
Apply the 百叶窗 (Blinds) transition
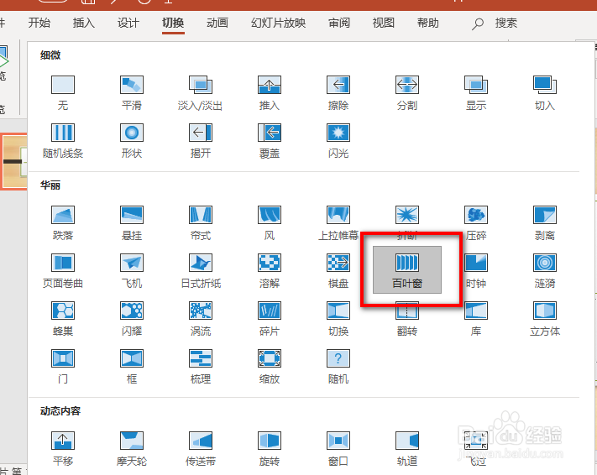pyautogui.click(x=407, y=270)
